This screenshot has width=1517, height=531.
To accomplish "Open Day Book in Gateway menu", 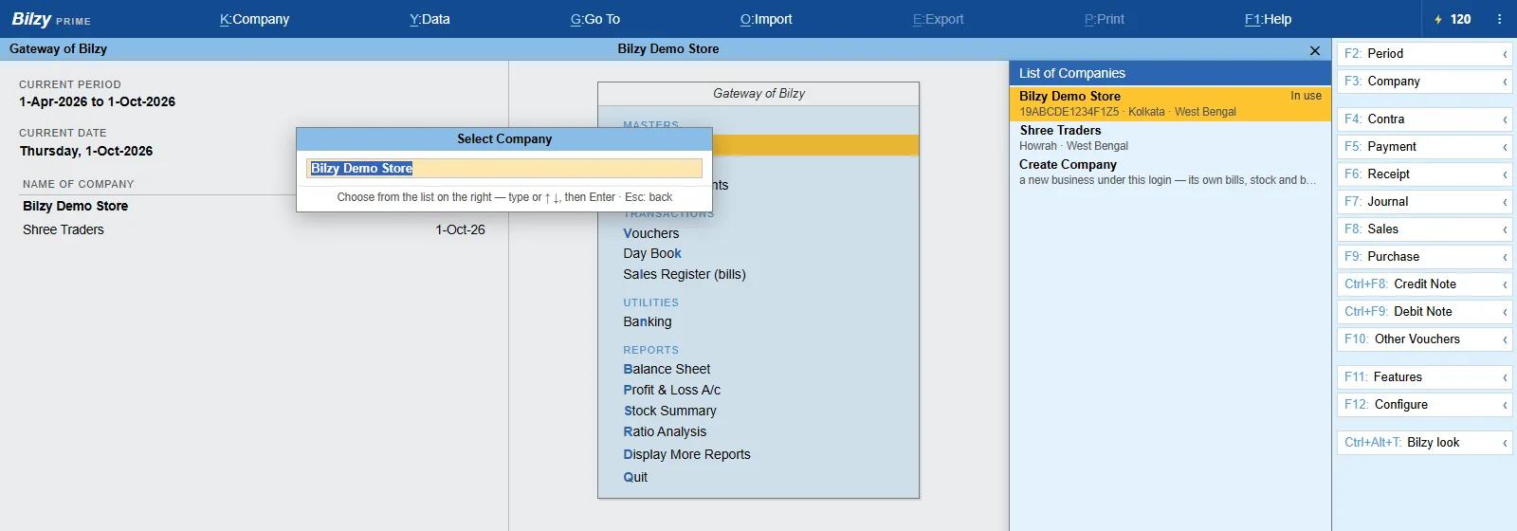I will point(652,253).
